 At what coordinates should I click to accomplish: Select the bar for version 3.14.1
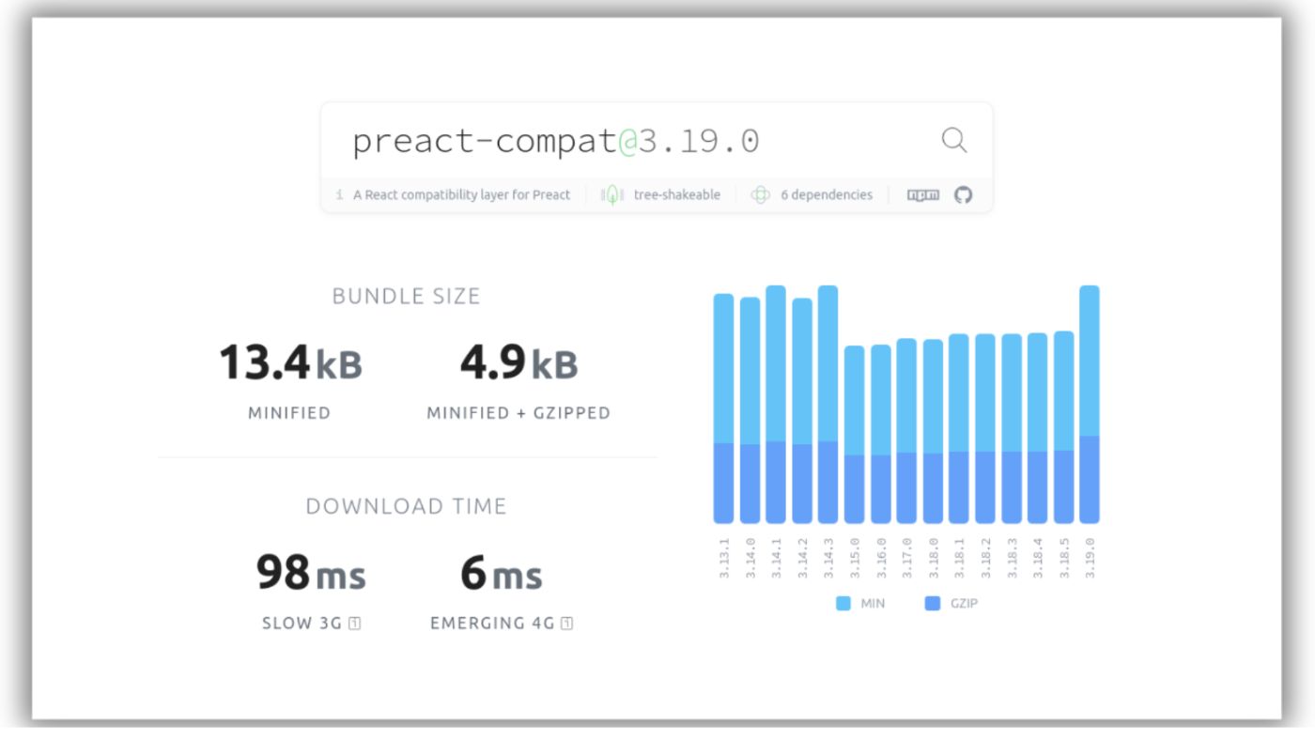click(776, 404)
